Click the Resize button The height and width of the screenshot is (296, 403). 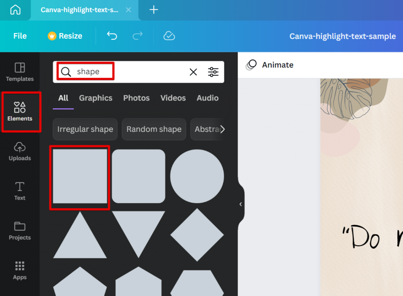coord(65,35)
